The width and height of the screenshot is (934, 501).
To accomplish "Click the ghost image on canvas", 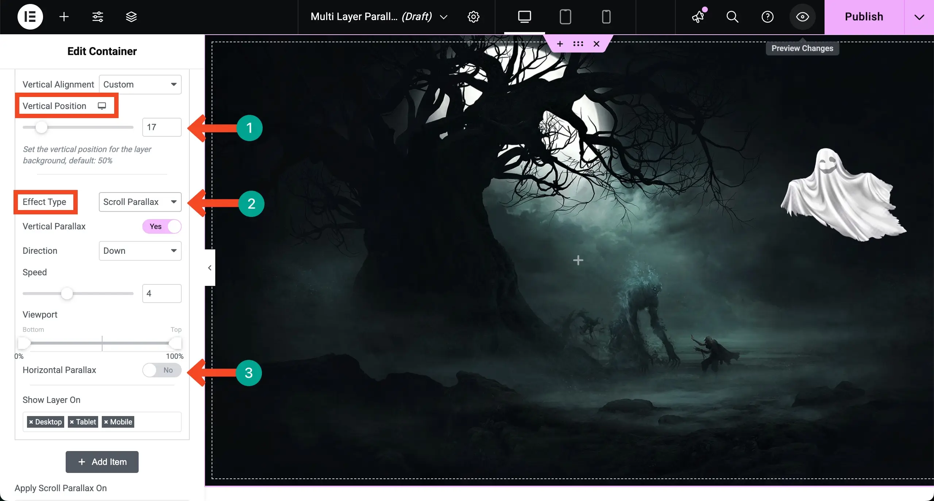I will pyautogui.click(x=843, y=195).
